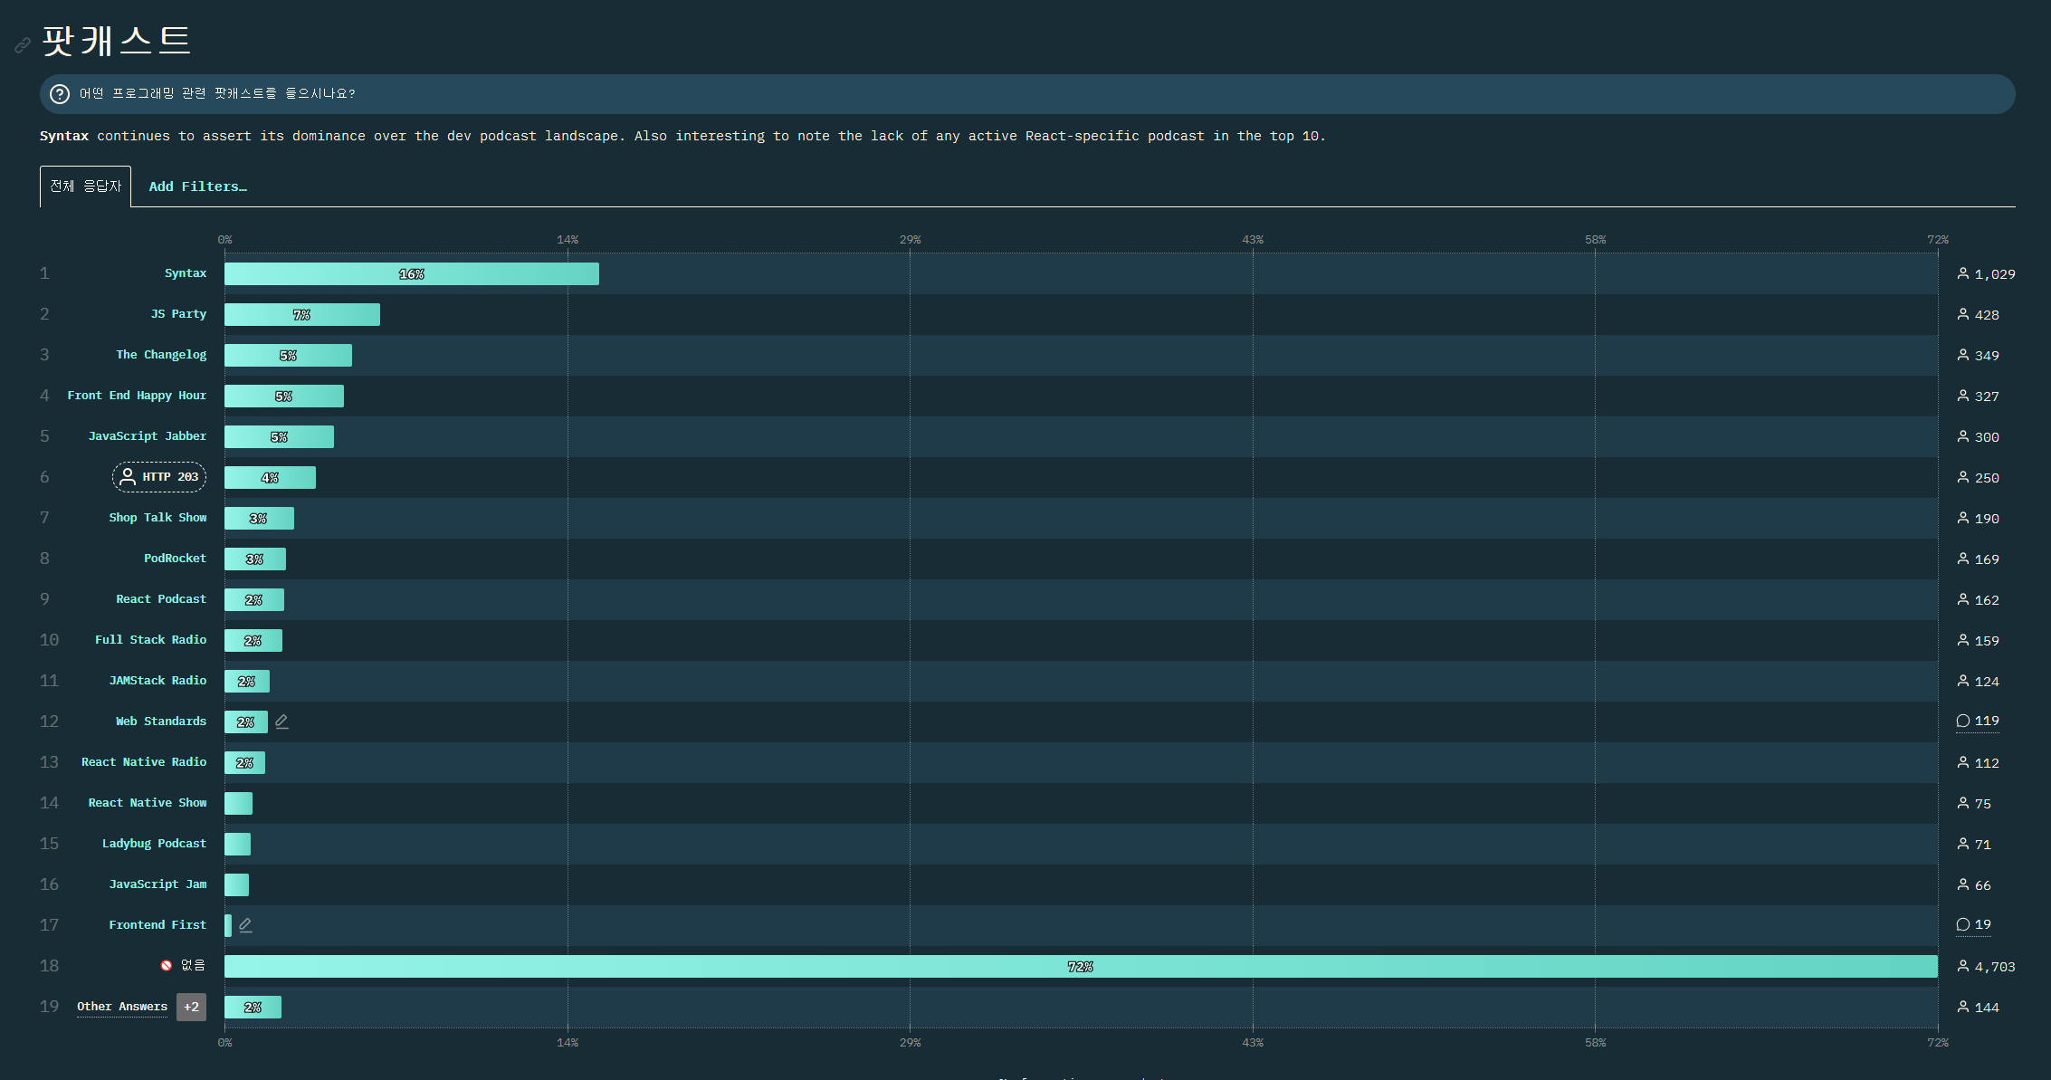2051x1080 pixels.
Task: Open the Add Filters option
Action: pos(197,186)
